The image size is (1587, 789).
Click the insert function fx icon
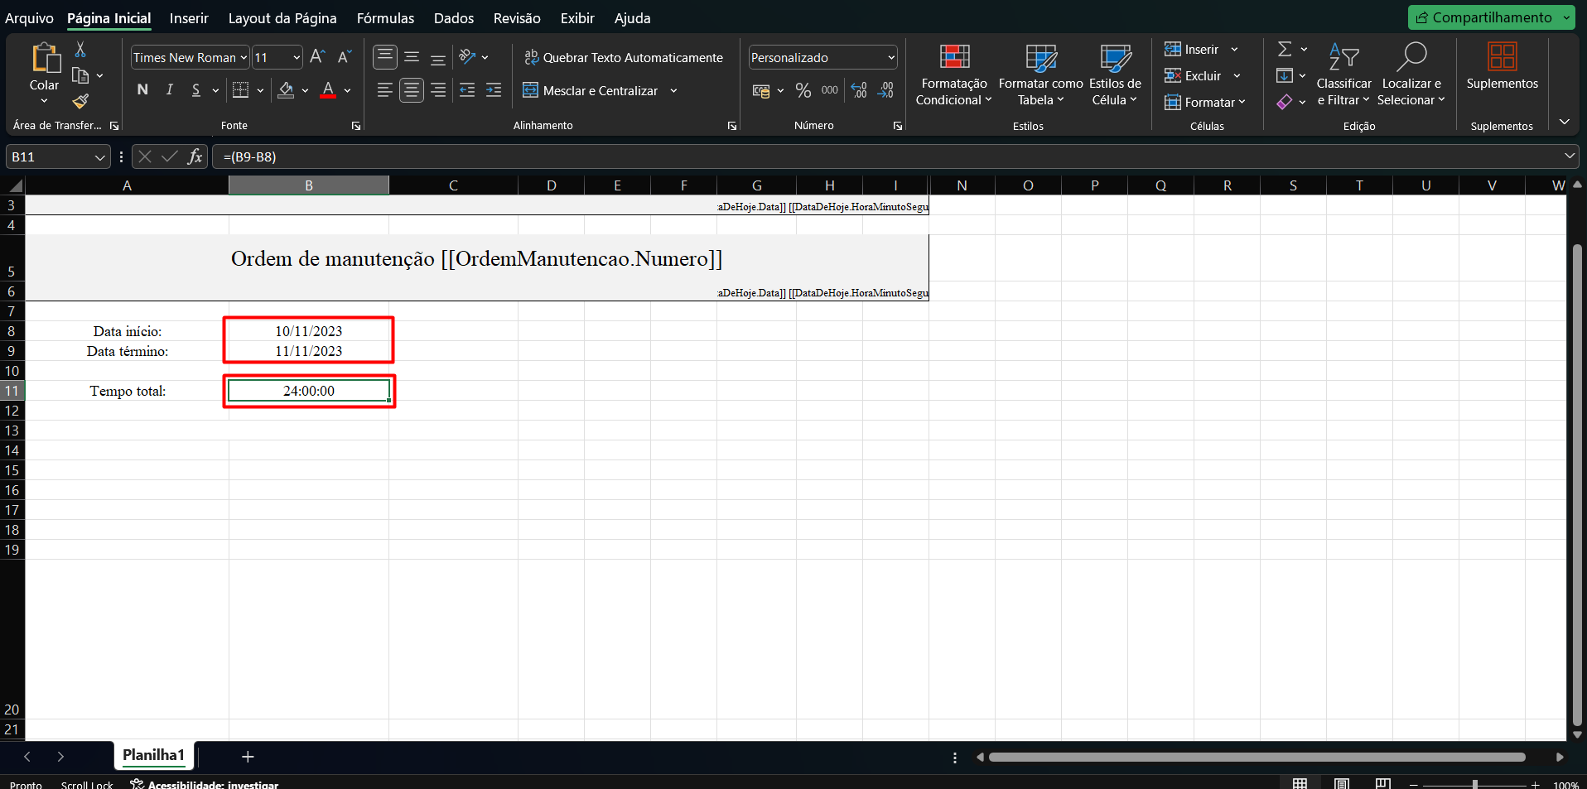(195, 156)
